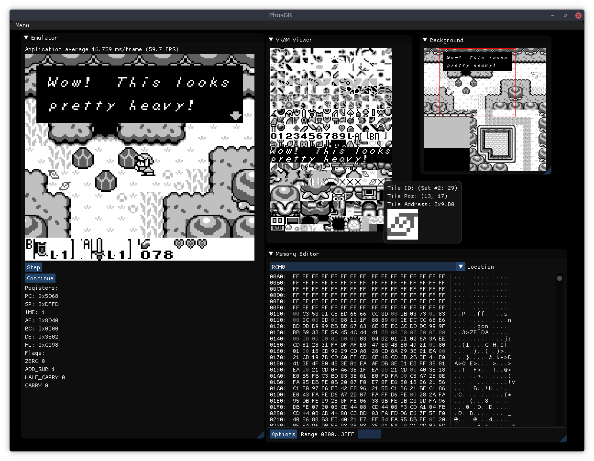This screenshot has width=594, height=461.
Task: Click the 0130: memory row address
Action: [278, 333]
